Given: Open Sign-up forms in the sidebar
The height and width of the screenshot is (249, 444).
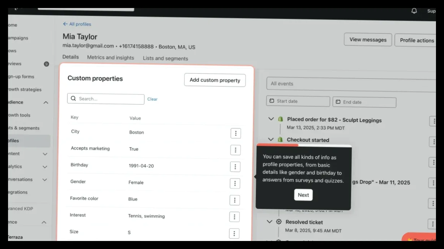Looking at the screenshot, I should tap(21, 77).
